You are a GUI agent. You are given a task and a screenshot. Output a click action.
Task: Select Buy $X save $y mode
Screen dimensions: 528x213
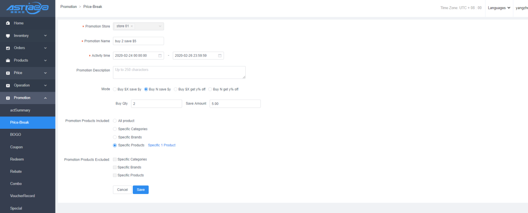(116, 89)
